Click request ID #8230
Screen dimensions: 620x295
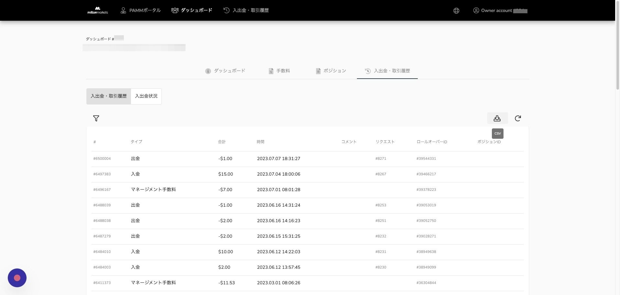(381, 267)
